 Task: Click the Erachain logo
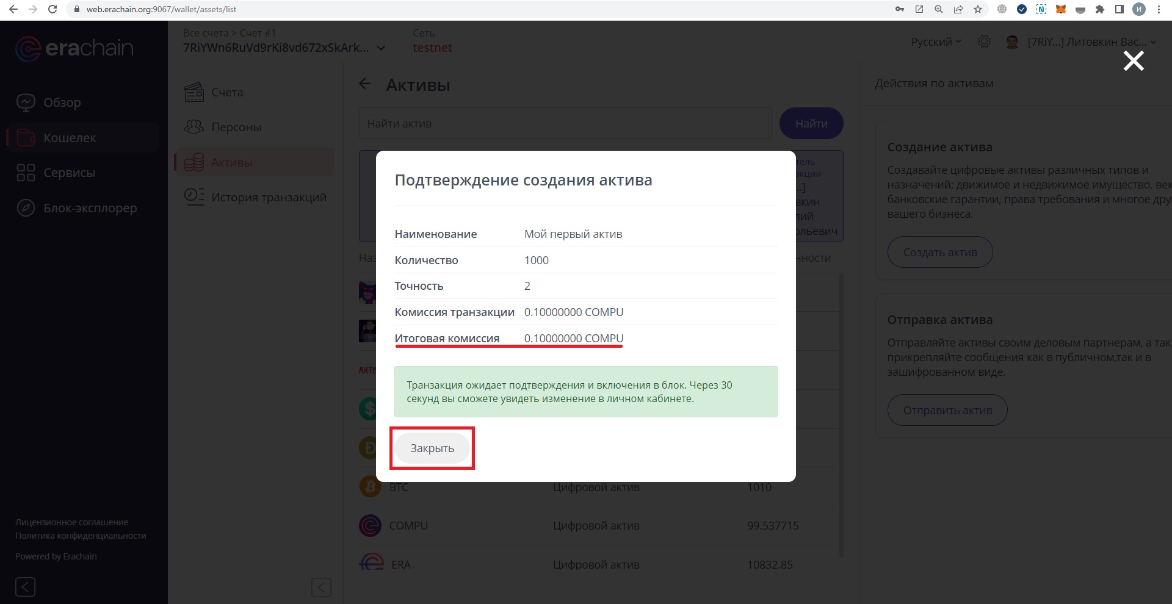[74, 49]
